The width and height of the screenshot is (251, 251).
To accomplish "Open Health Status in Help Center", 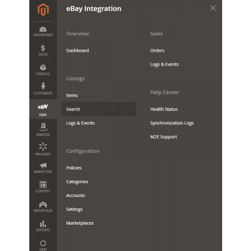I will point(164,109).
